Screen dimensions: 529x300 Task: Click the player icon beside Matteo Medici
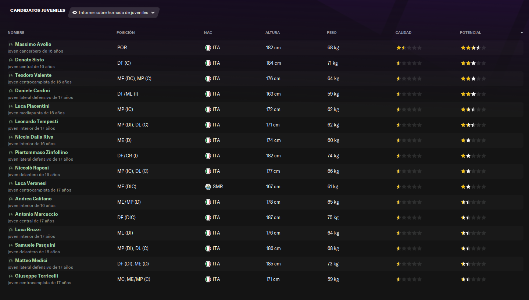coord(11,261)
